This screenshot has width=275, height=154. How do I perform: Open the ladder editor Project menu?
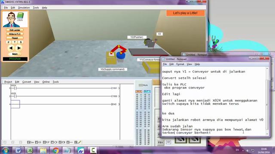click(8, 82)
